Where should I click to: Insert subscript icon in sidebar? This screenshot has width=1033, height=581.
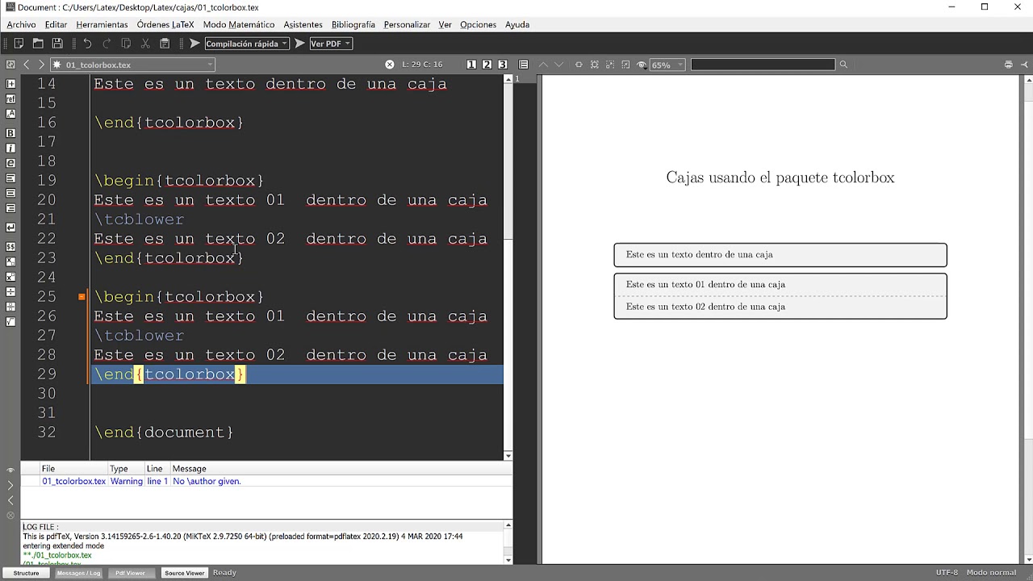pyautogui.click(x=10, y=261)
